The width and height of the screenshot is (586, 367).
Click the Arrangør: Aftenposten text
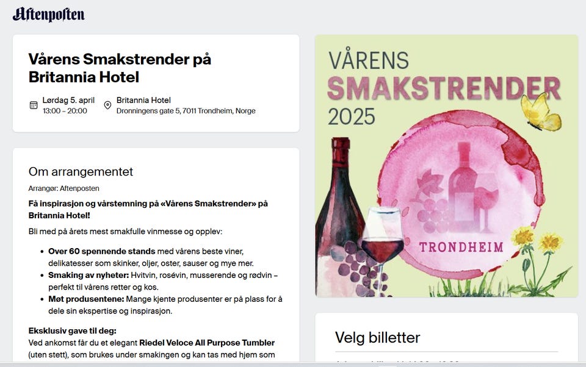63,188
